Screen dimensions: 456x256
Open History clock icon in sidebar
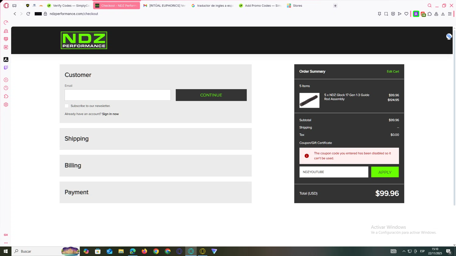[x=6, y=88]
